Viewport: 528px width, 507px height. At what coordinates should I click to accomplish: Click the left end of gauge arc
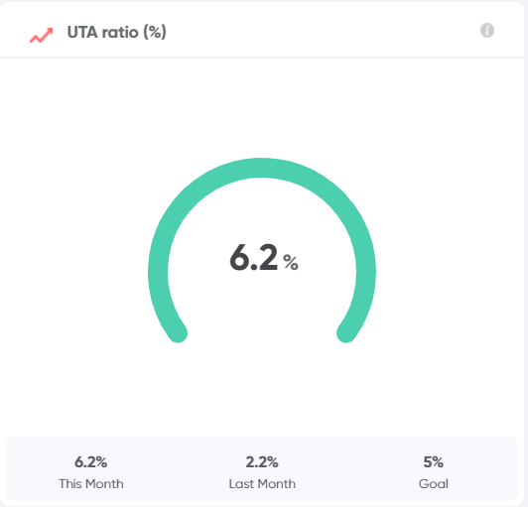pyautogui.click(x=178, y=333)
